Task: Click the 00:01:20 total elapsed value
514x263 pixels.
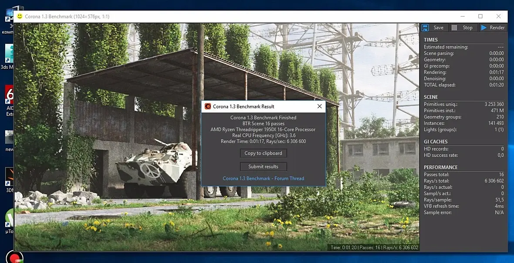Action: point(497,85)
